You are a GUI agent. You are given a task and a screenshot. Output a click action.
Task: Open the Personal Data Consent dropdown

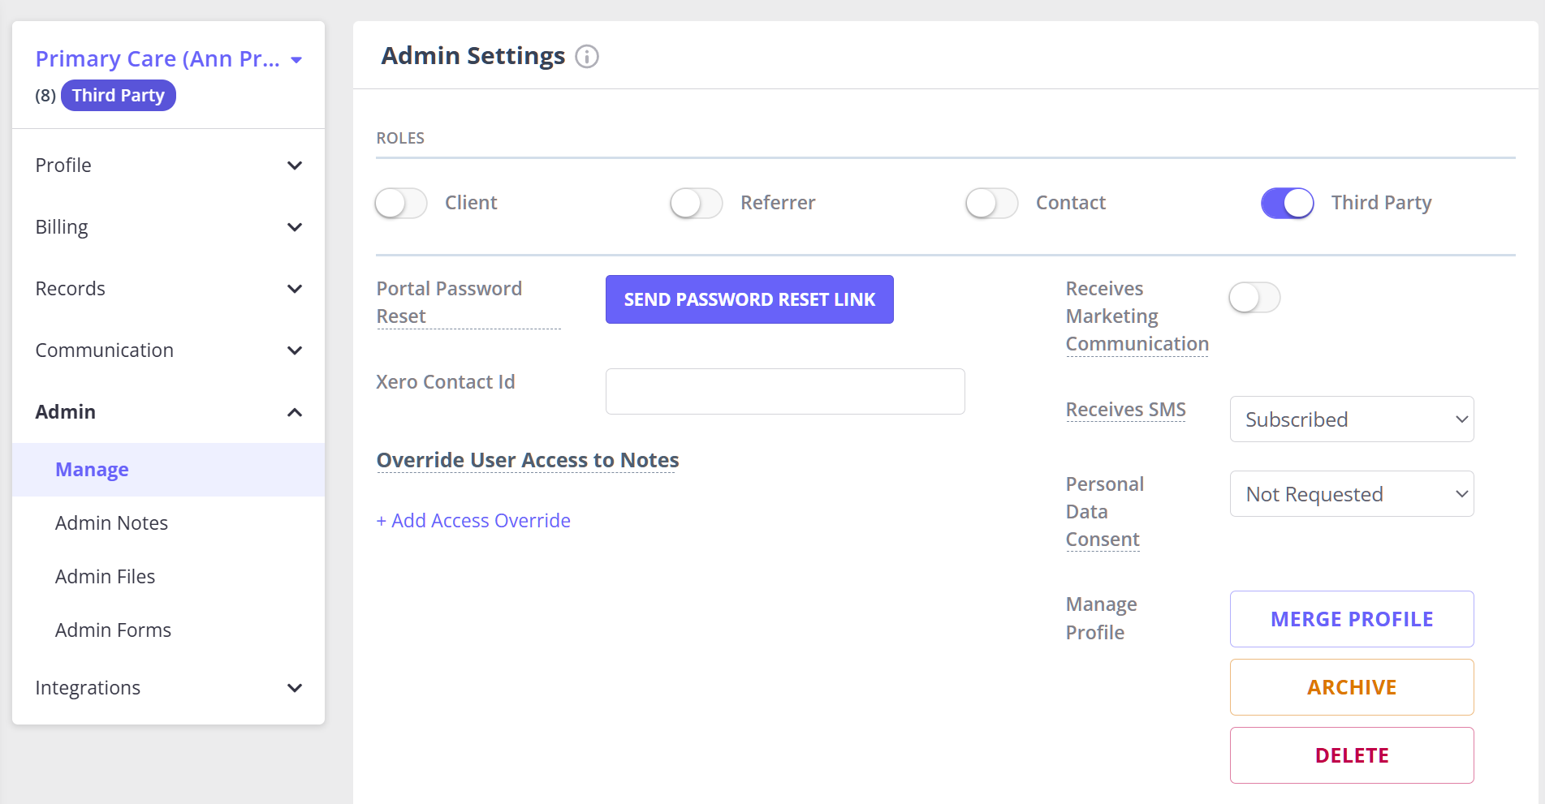pyautogui.click(x=1352, y=494)
